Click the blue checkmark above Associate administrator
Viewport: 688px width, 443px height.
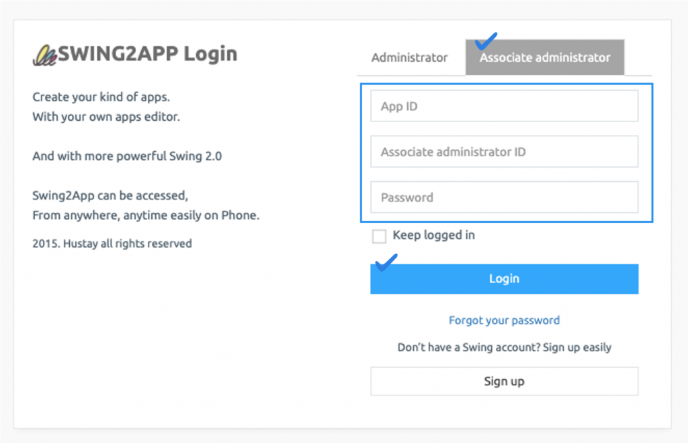point(486,42)
